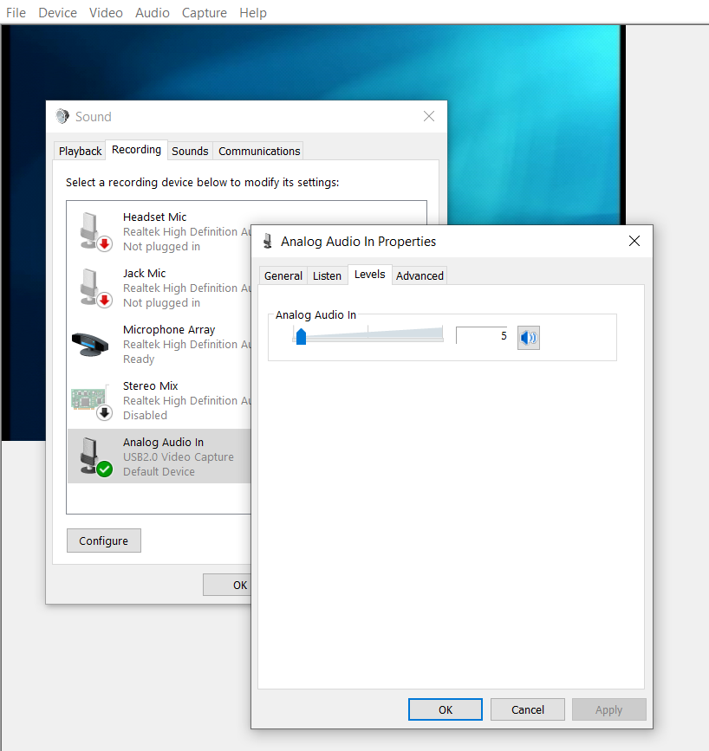Switch to the Playback tab
This screenshot has width=709, height=751.
pyautogui.click(x=80, y=152)
